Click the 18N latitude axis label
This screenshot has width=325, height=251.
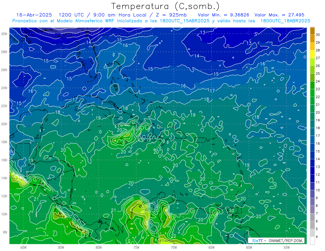(x=4, y=142)
